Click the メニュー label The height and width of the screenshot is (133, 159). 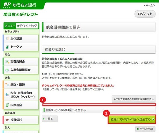point(10,26)
